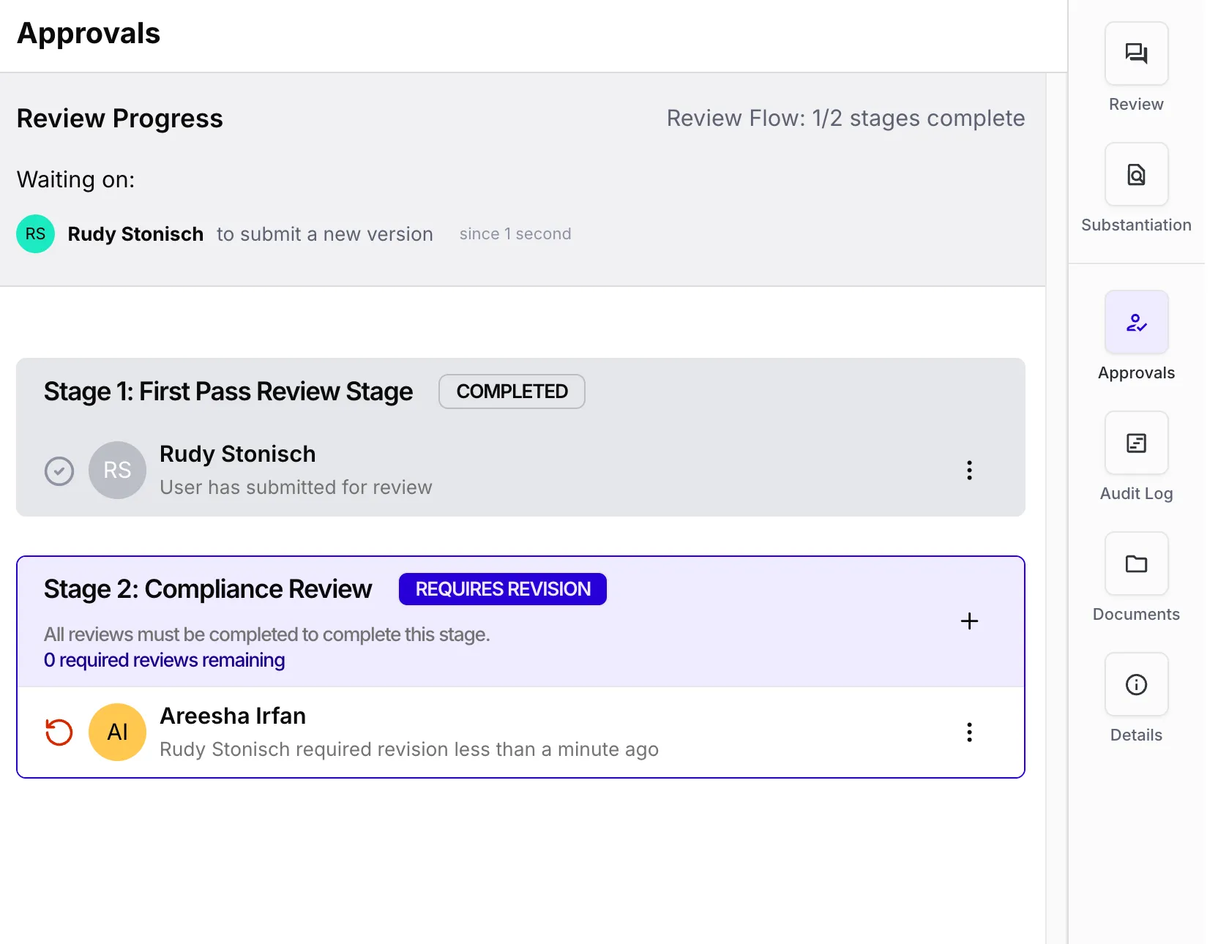Click 'Review Flow: 1/2 stages complete' text
The width and height of the screenshot is (1218, 944).
pos(845,118)
